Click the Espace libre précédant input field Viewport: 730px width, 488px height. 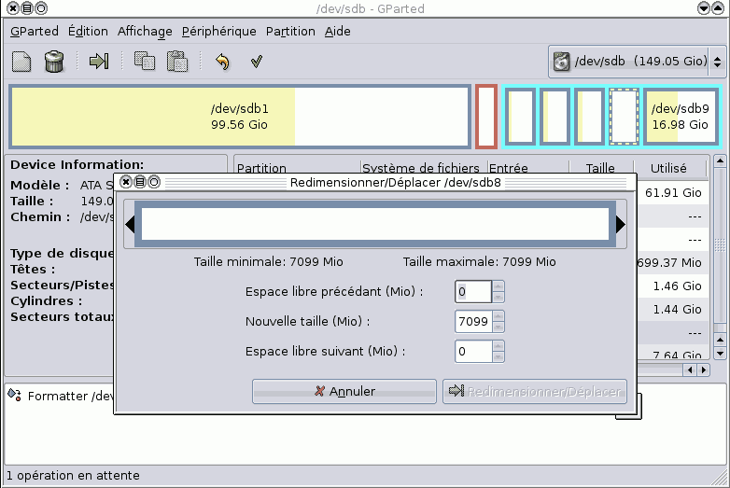pos(473,292)
